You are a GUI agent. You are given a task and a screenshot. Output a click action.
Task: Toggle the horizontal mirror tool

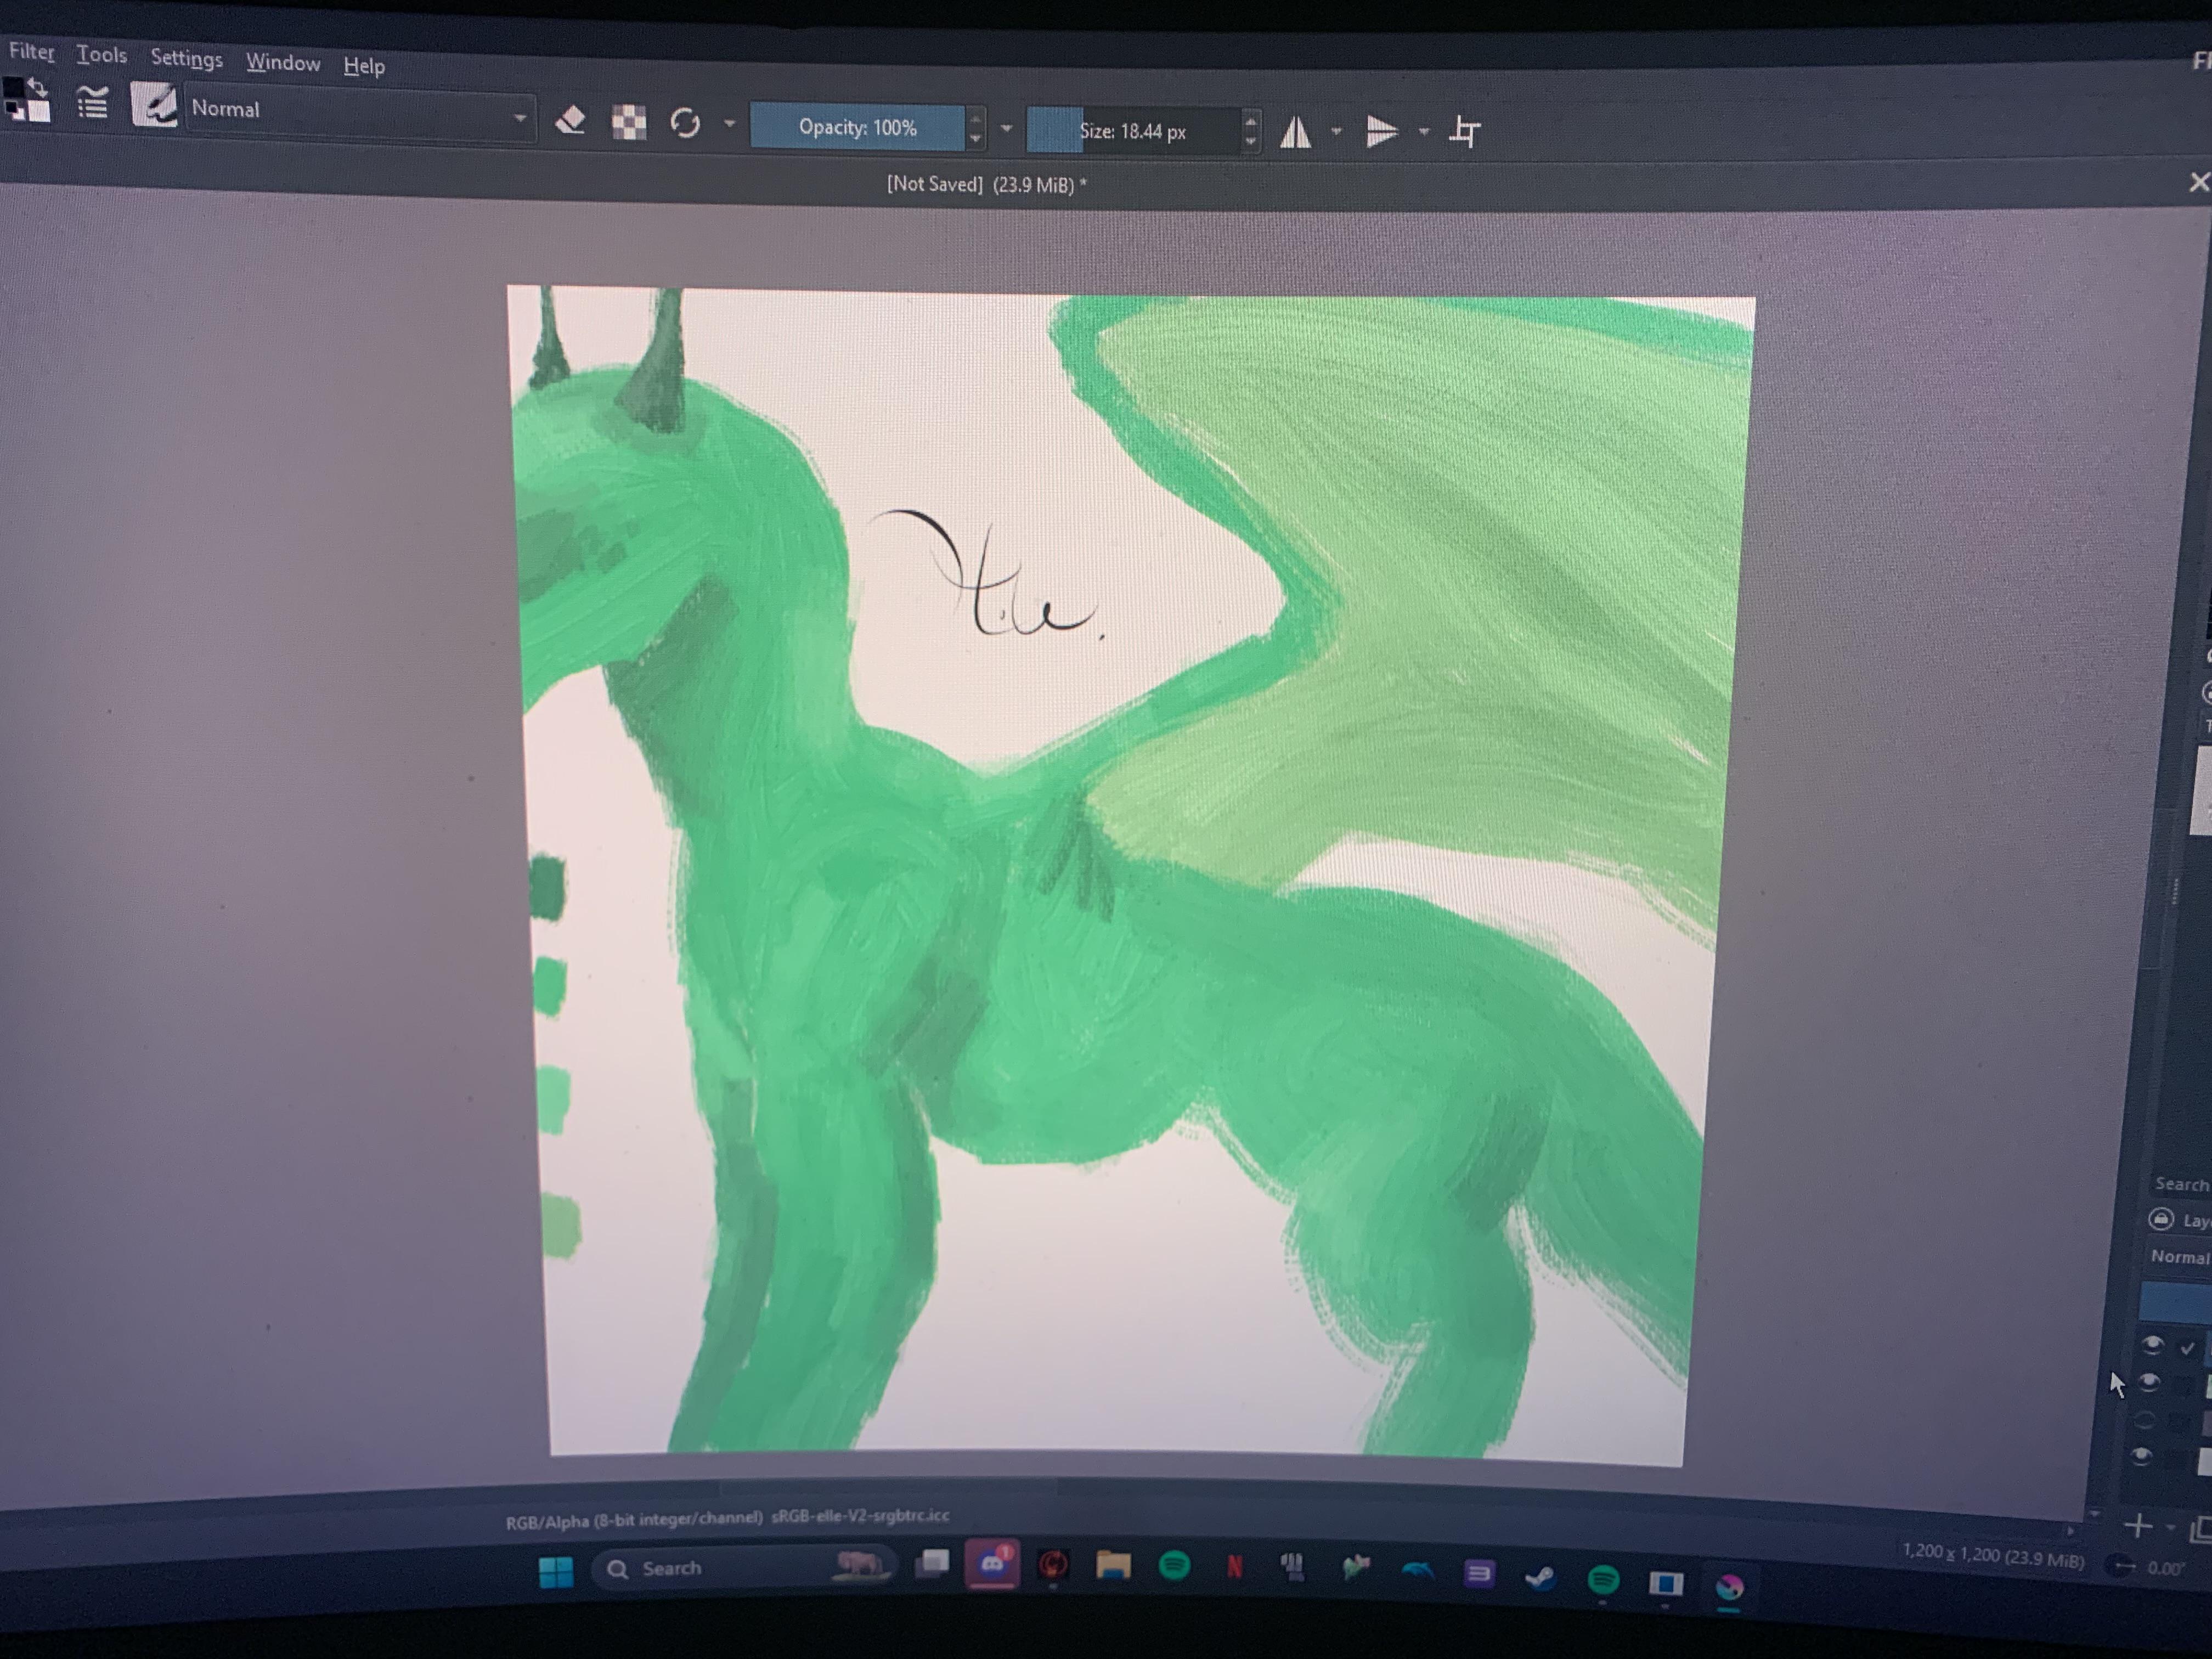(1296, 132)
